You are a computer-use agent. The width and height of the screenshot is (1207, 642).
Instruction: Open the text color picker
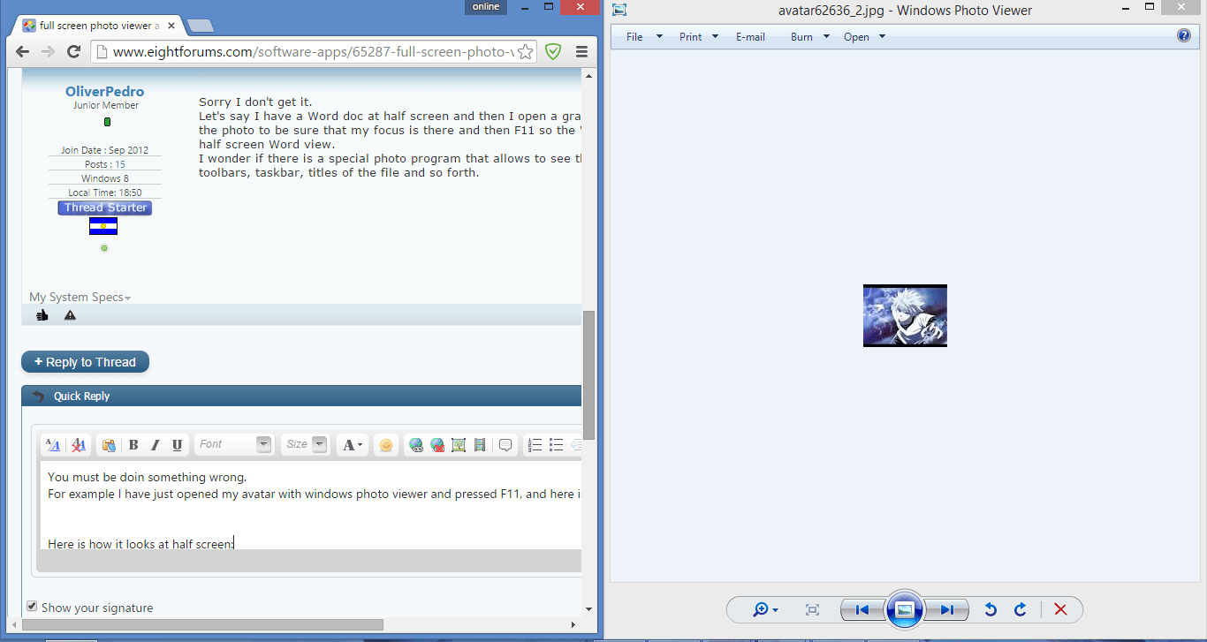point(352,444)
